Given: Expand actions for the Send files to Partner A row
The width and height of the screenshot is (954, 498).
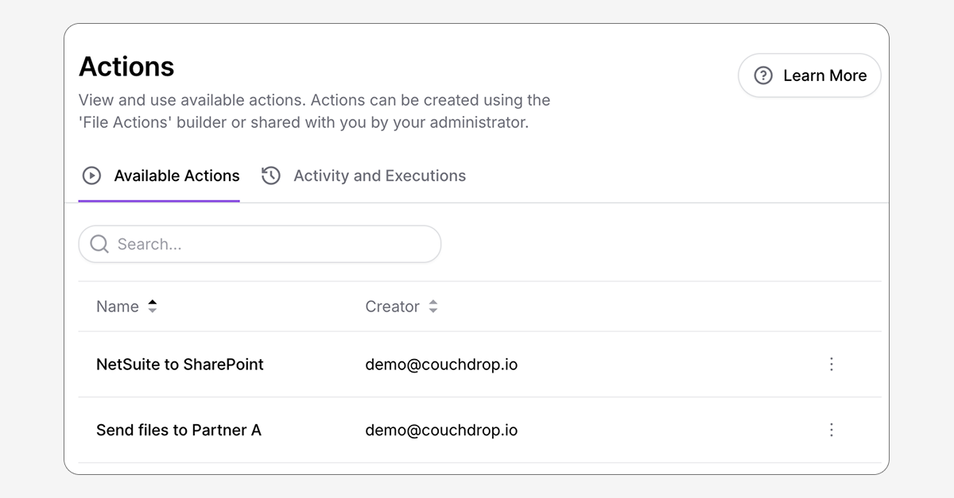Looking at the screenshot, I should click(832, 430).
